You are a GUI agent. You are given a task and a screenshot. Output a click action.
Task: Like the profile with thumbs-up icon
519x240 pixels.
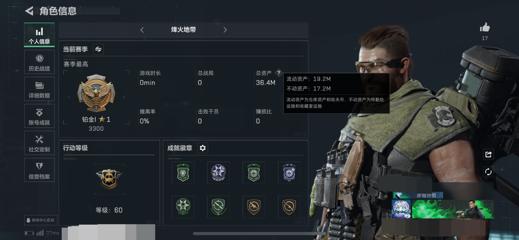pos(485,27)
